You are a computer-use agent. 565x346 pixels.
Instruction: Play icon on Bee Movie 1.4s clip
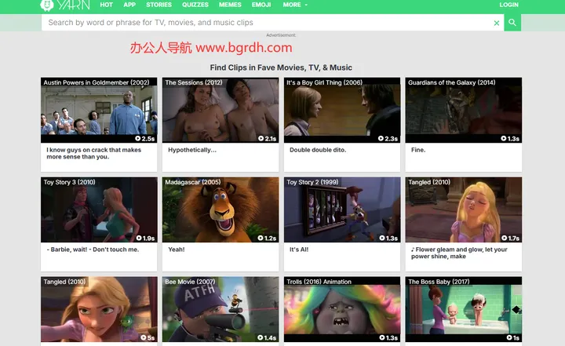tap(261, 337)
